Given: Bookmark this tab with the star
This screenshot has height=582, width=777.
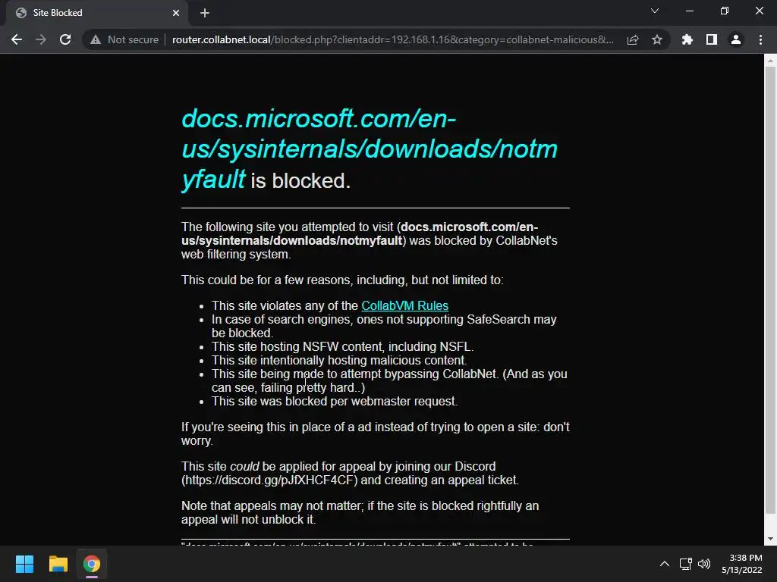Looking at the screenshot, I should click(x=657, y=39).
